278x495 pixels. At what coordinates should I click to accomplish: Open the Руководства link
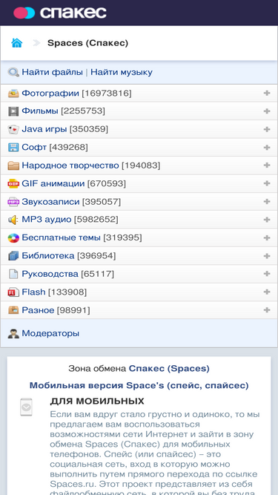pos(50,274)
